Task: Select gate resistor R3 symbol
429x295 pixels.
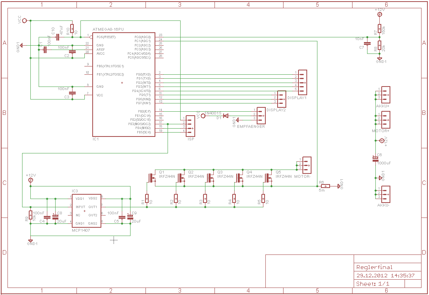Action: tap(205, 199)
